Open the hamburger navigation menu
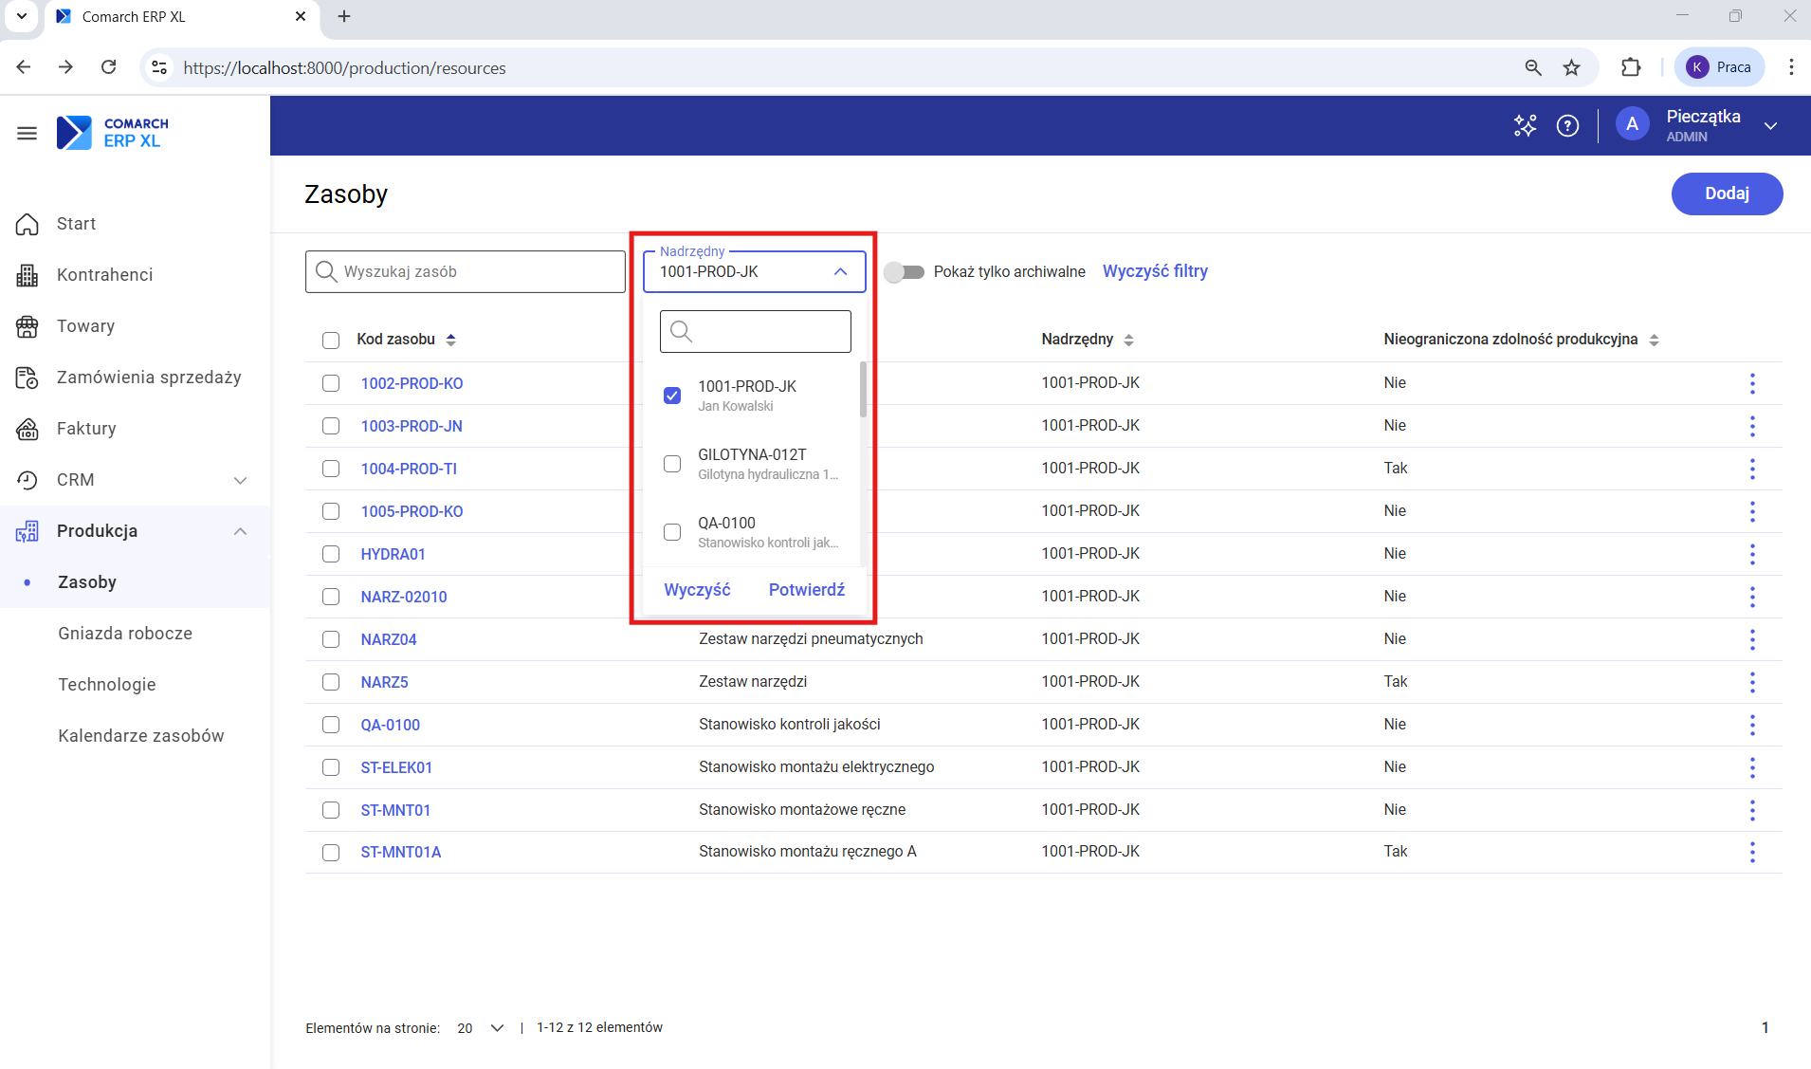Image resolution: width=1811 pixels, height=1069 pixels. [x=27, y=134]
